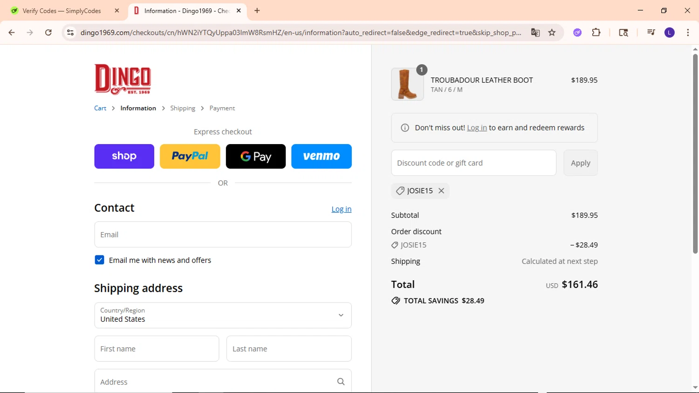Focus the Last name field
The image size is (699, 393).
[289, 349]
